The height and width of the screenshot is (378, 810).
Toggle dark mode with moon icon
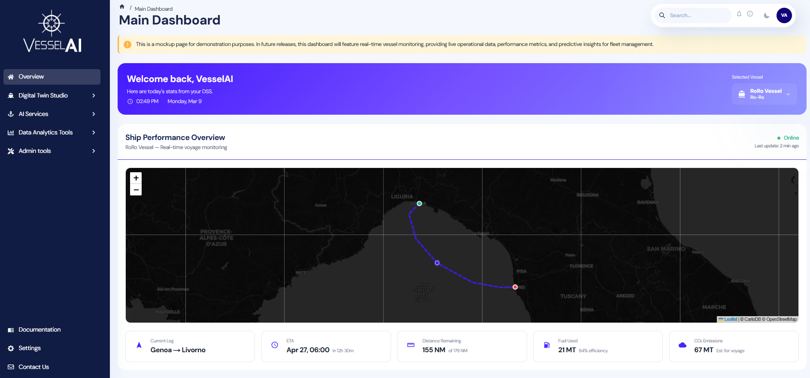[x=767, y=15]
